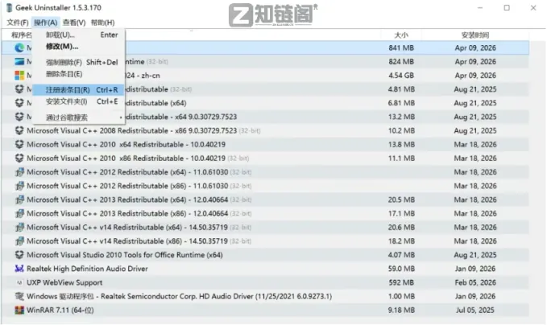Choose 修改(M)... from the menu
The image size is (547, 325).
[78, 47]
